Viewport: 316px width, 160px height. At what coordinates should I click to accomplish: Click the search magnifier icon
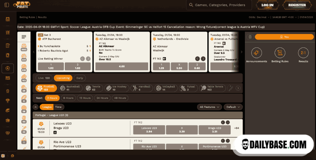pos(191,5)
